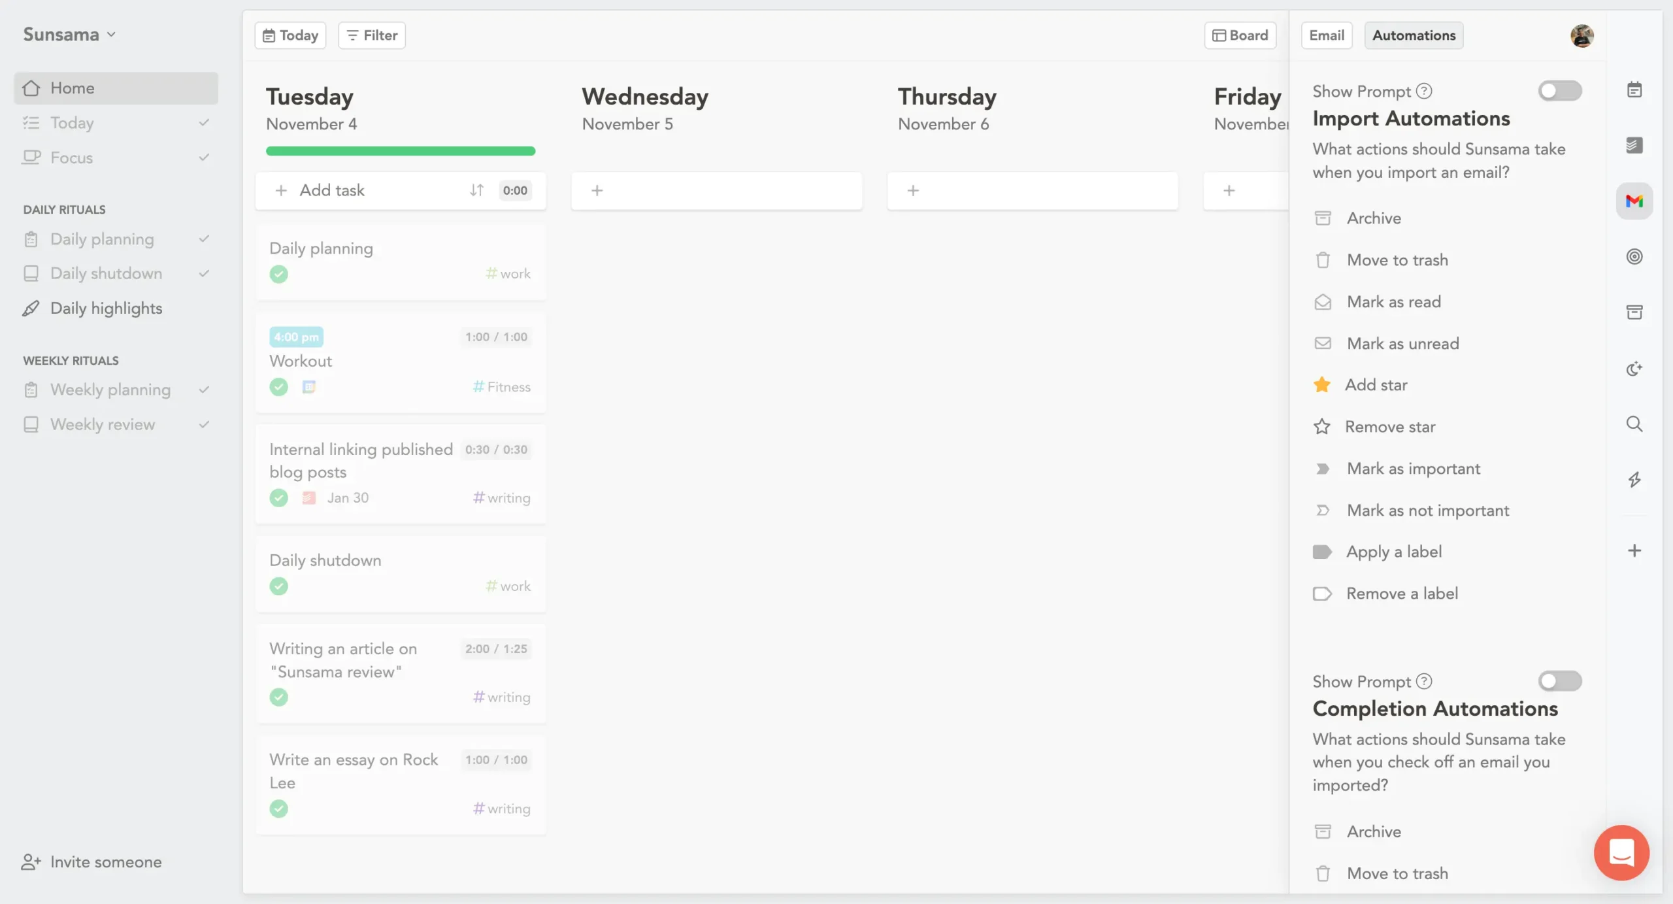Open the Filter options
1673x904 pixels.
point(371,35)
